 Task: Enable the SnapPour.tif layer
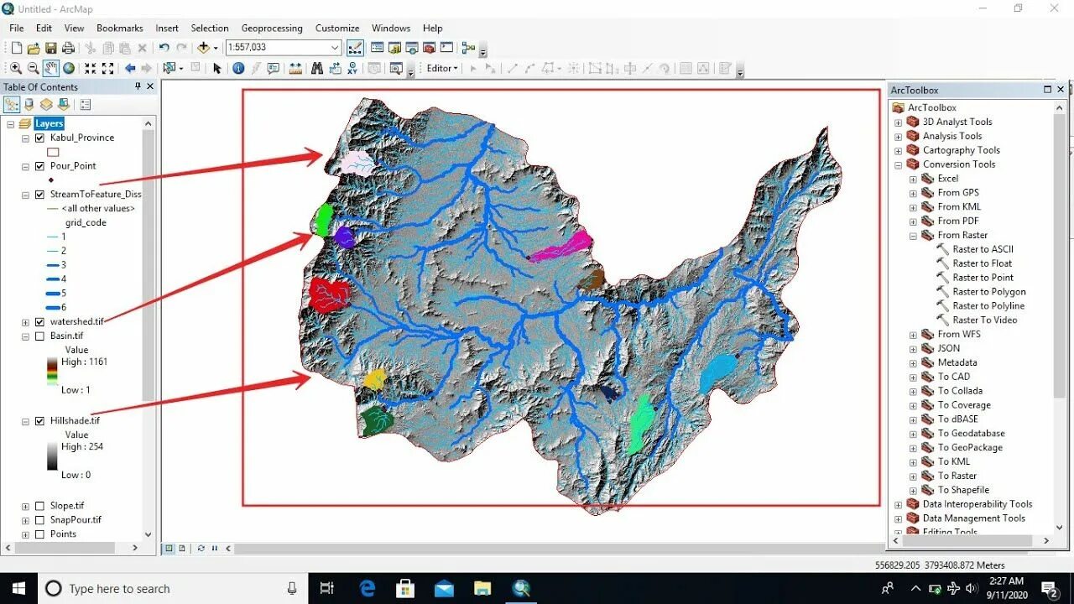tap(39, 520)
